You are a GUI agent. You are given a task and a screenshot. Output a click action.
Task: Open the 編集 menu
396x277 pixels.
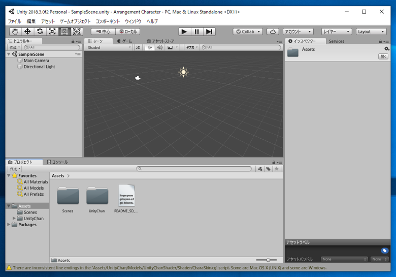[31, 21]
